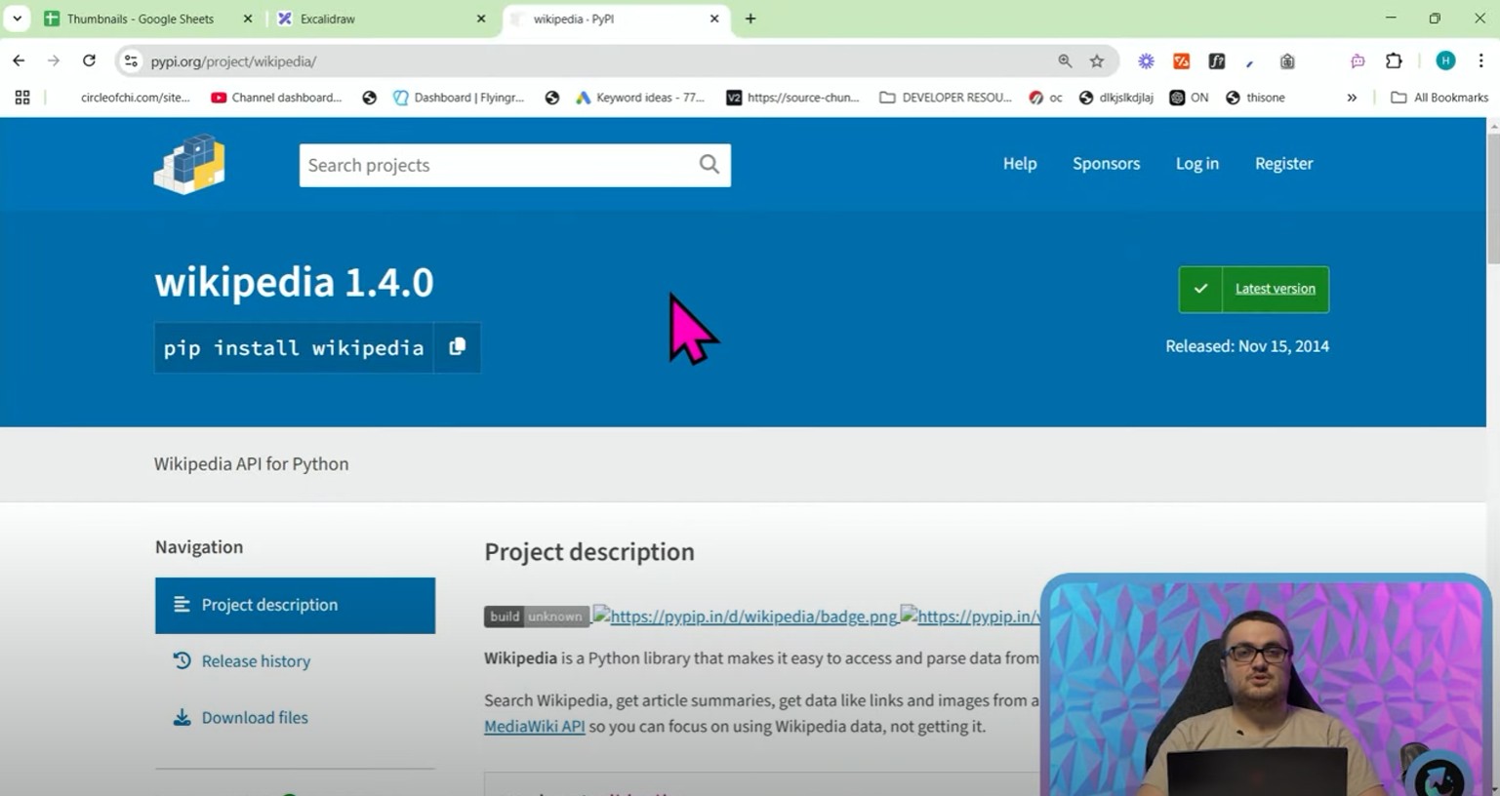
Task: Show hidden bookmarks overflow chevron
Action: 1352,98
